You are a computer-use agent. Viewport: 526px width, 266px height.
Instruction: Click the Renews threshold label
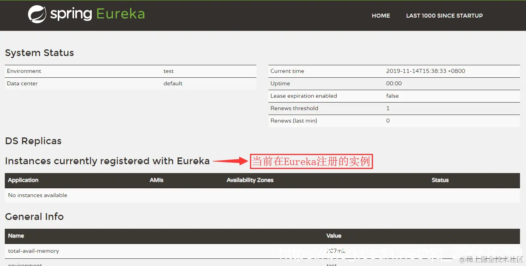(294, 108)
